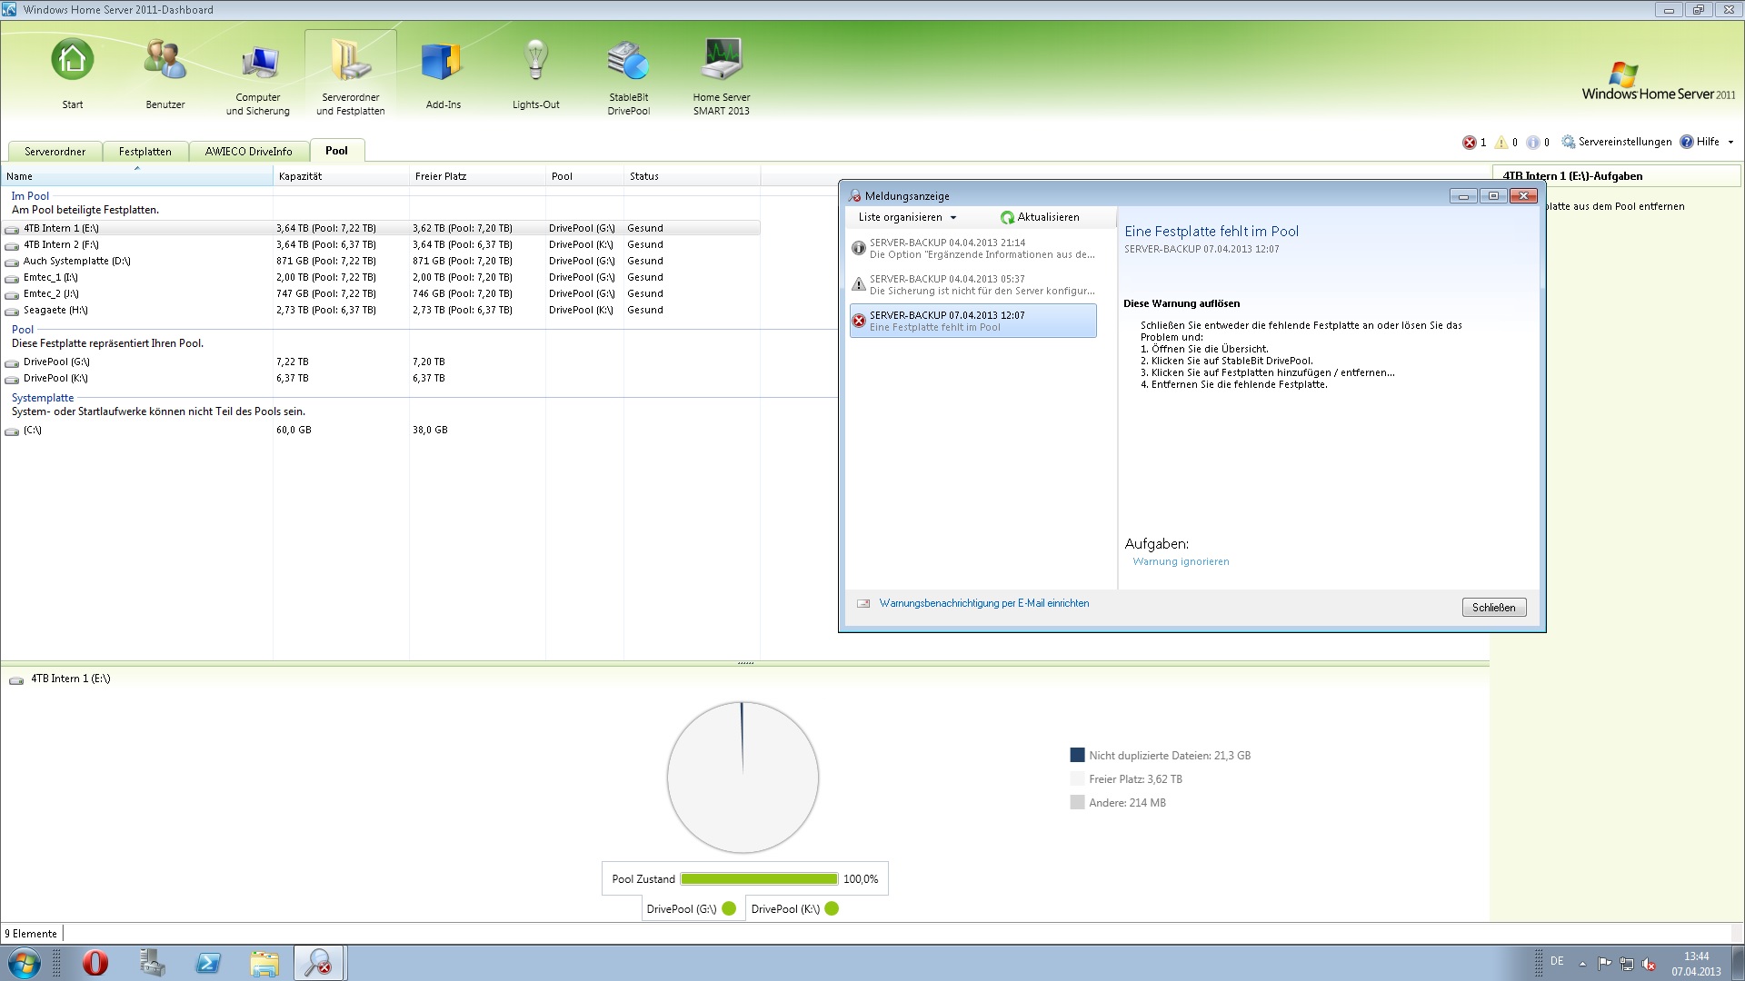Sort by the Name column header

coord(136,176)
